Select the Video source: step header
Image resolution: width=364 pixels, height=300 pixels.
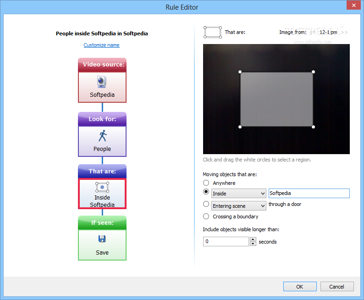point(102,65)
